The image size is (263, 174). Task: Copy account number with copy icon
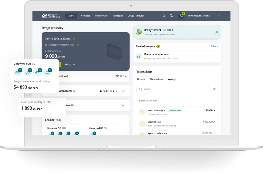point(78,45)
